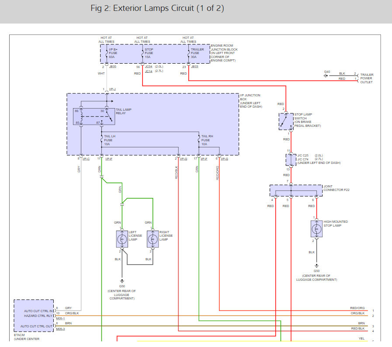
Task: Open the I/P-G connector link at pin 6
Action: tap(225, 159)
